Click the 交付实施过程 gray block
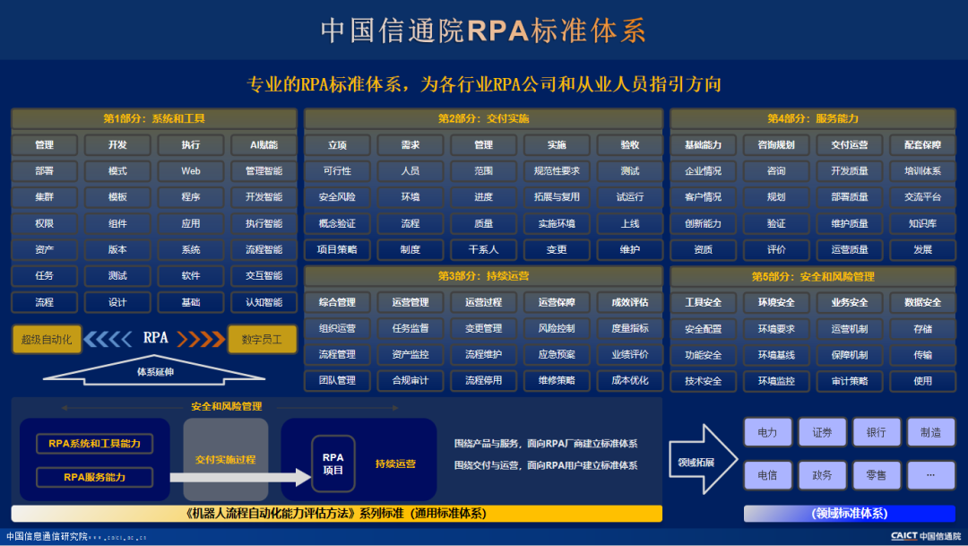This screenshot has width=968, height=546. pyautogui.click(x=225, y=459)
